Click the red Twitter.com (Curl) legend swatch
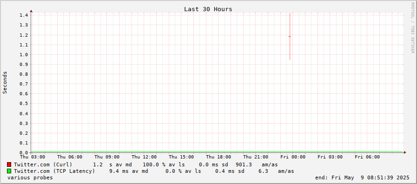The height and width of the screenshot is (184, 417). pos(9,164)
